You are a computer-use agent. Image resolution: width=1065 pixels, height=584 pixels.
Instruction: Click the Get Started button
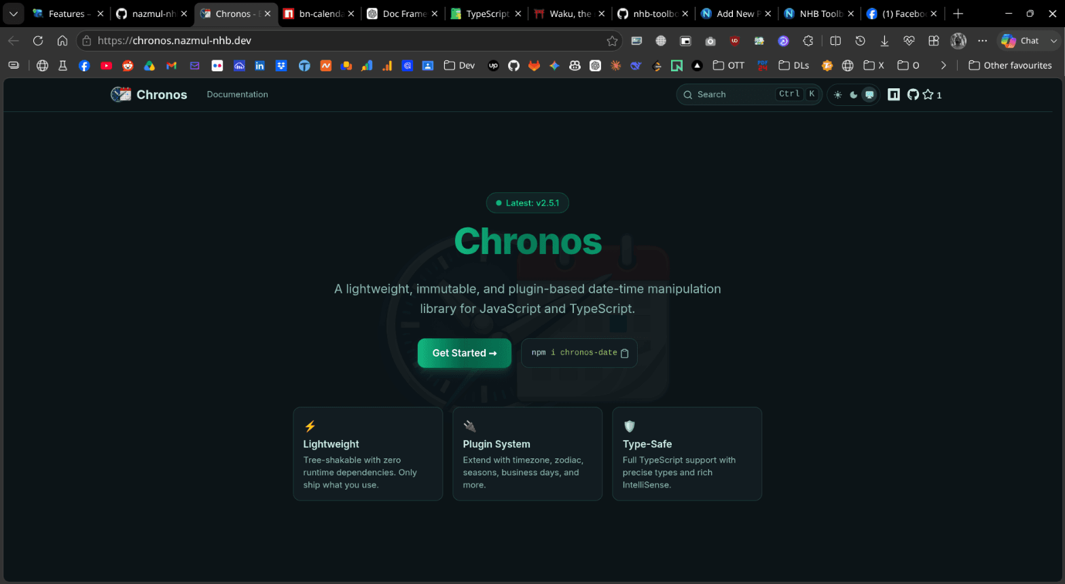click(x=465, y=353)
